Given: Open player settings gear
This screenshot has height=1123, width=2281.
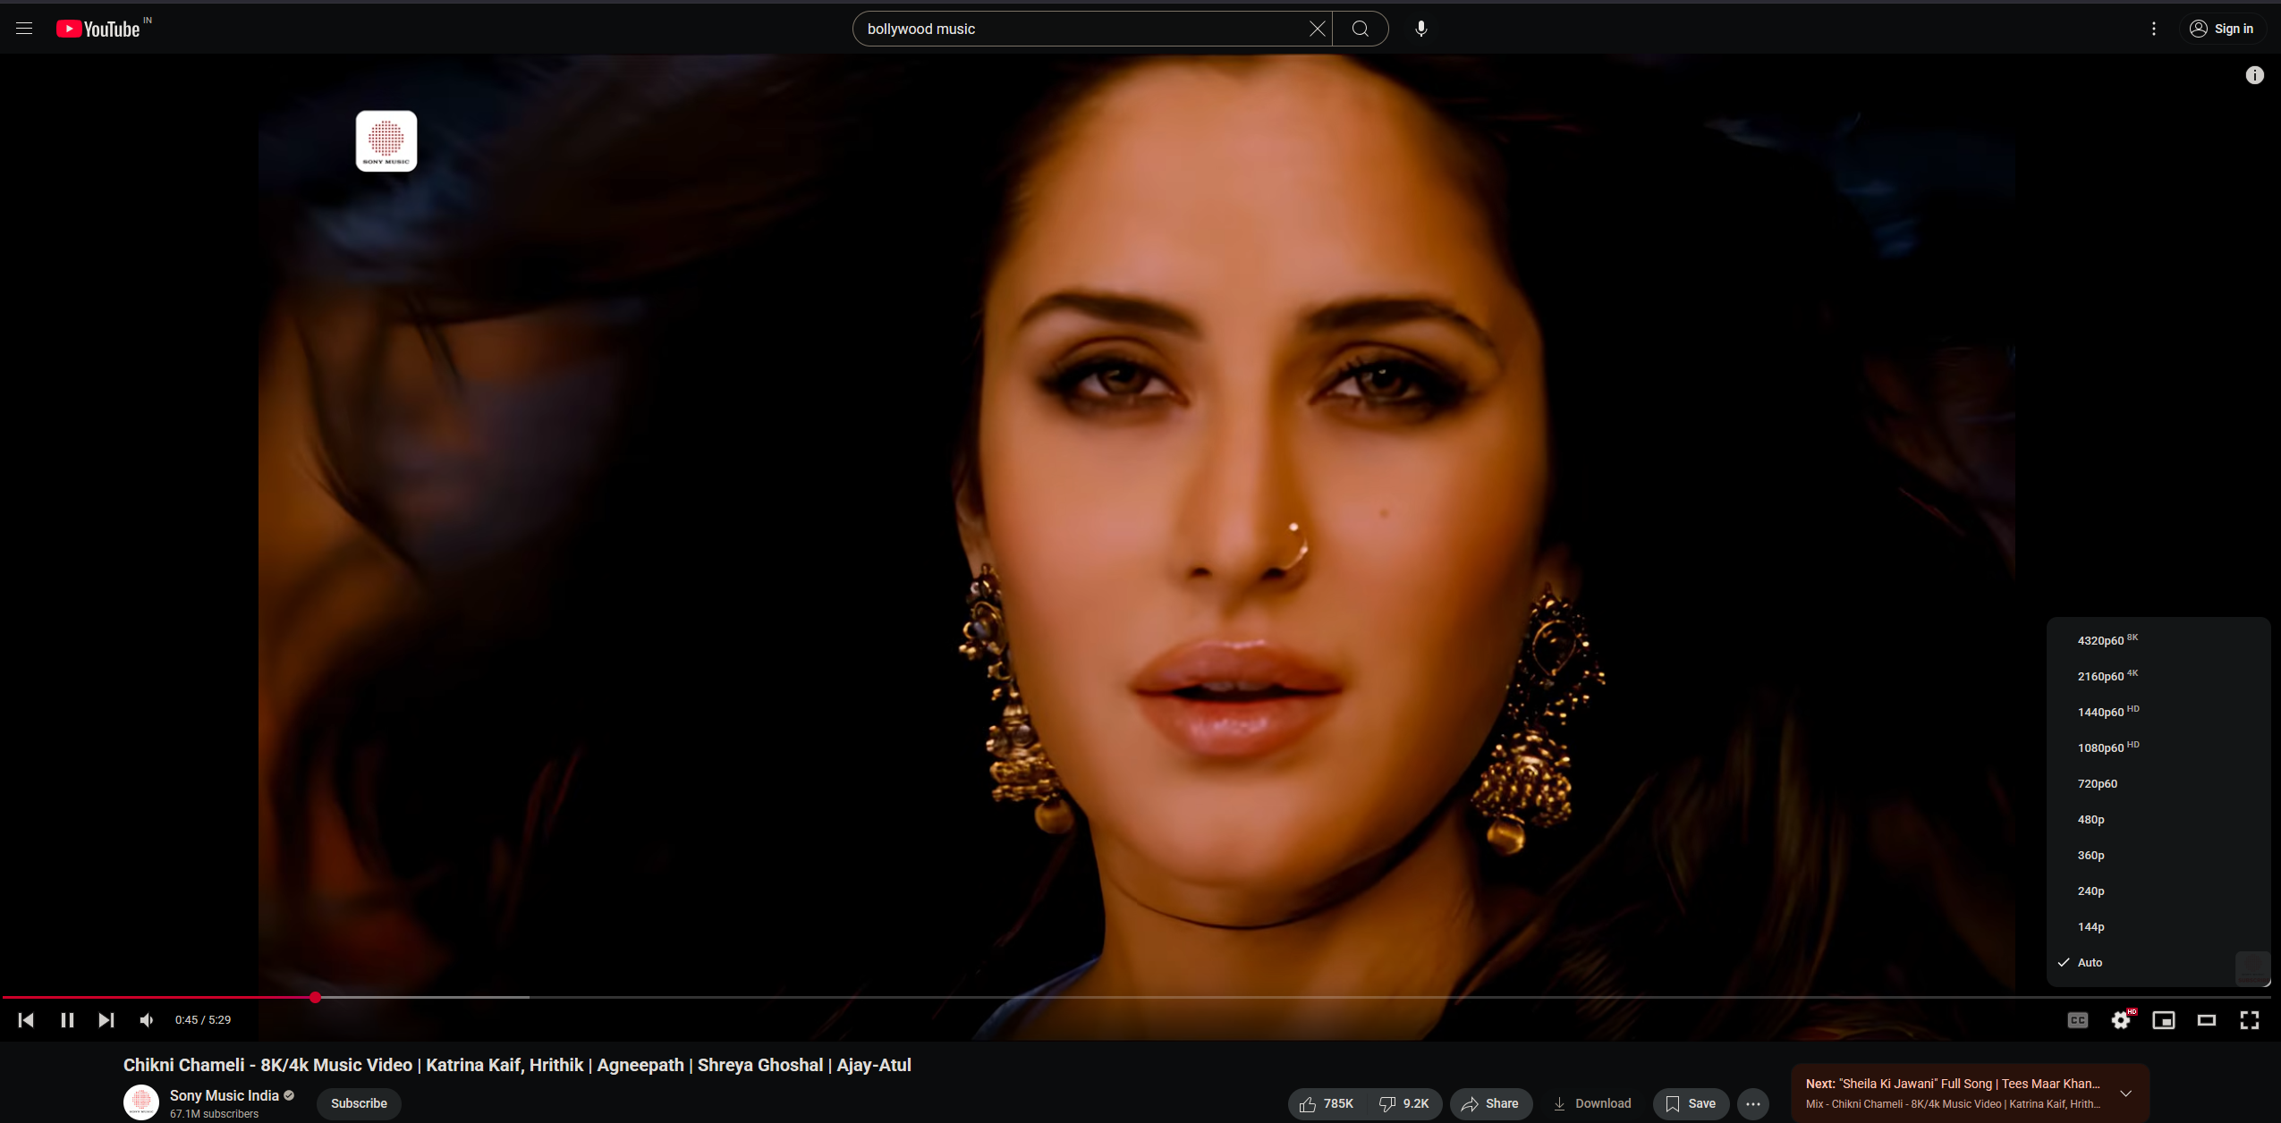Looking at the screenshot, I should click(2121, 1019).
